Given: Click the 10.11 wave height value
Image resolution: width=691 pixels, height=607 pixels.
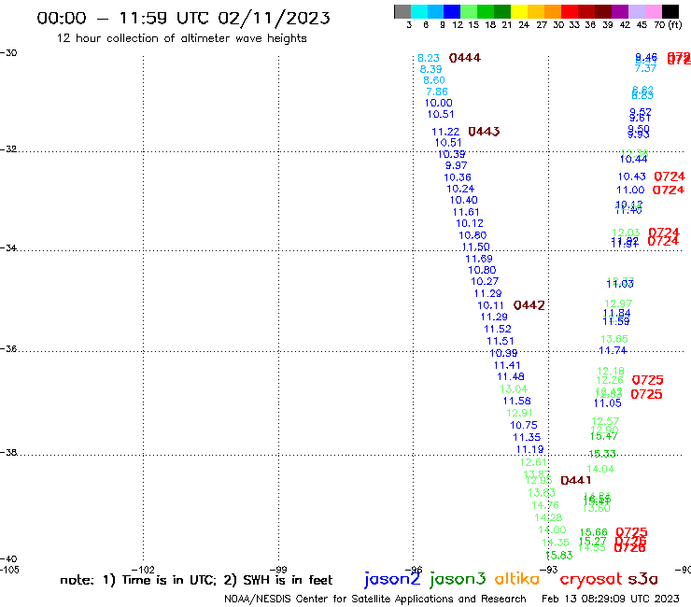Looking at the screenshot, I should coord(490,305).
